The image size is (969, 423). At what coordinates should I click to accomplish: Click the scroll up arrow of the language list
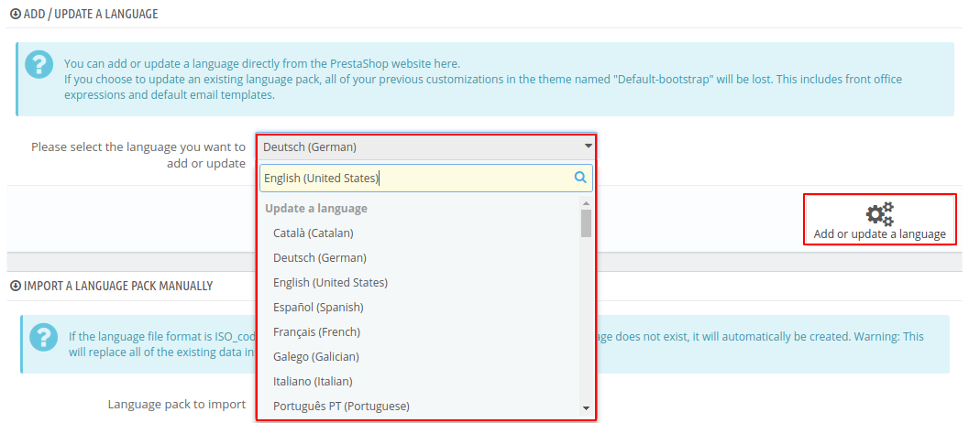tap(586, 203)
